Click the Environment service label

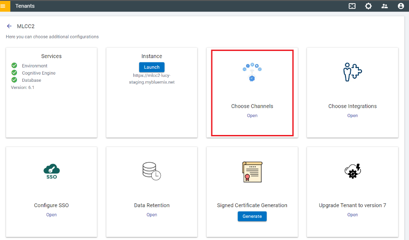pos(34,66)
